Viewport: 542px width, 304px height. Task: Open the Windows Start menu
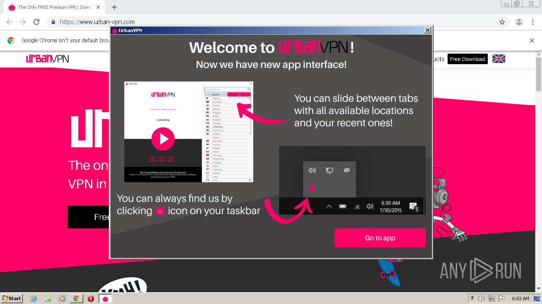click(x=11, y=298)
